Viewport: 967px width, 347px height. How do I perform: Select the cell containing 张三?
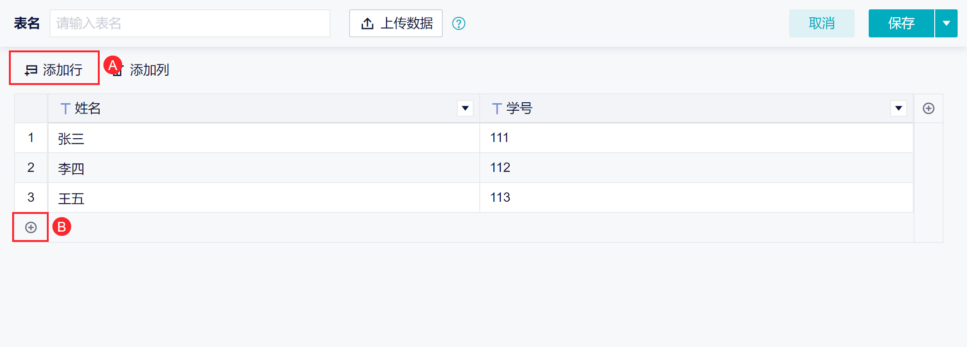[x=264, y=138]
